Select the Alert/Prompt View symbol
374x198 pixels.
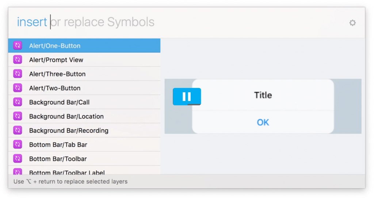point(56,60)
